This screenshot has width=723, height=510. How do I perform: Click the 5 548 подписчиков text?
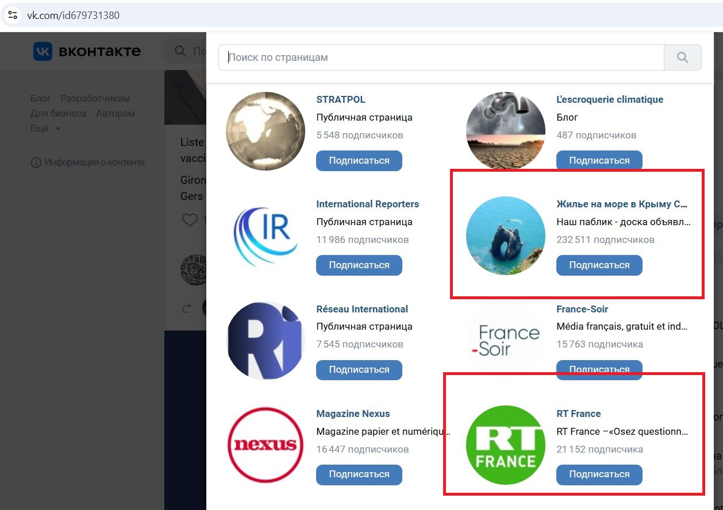[x=360, y=136]
